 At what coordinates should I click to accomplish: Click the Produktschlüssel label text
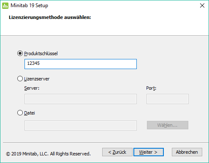point(41,53)
